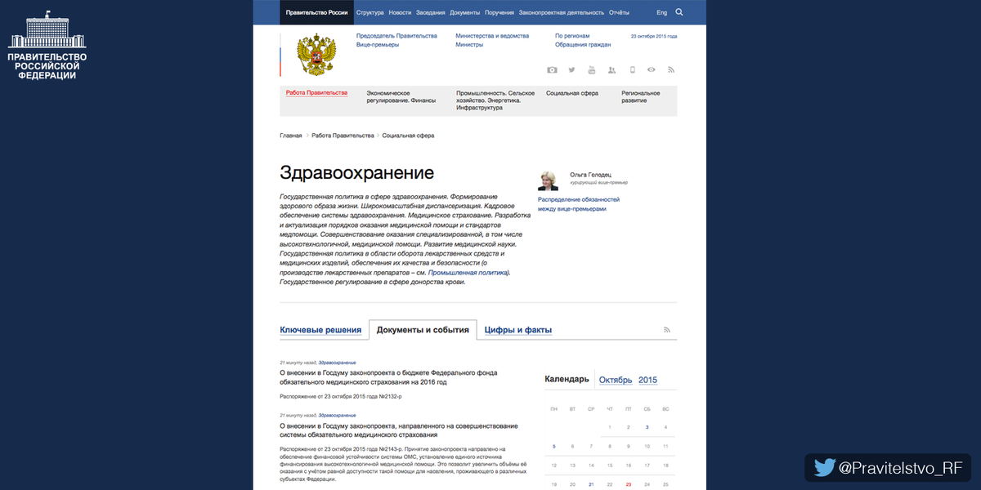Open the Структура menu item

click(370, 12)
